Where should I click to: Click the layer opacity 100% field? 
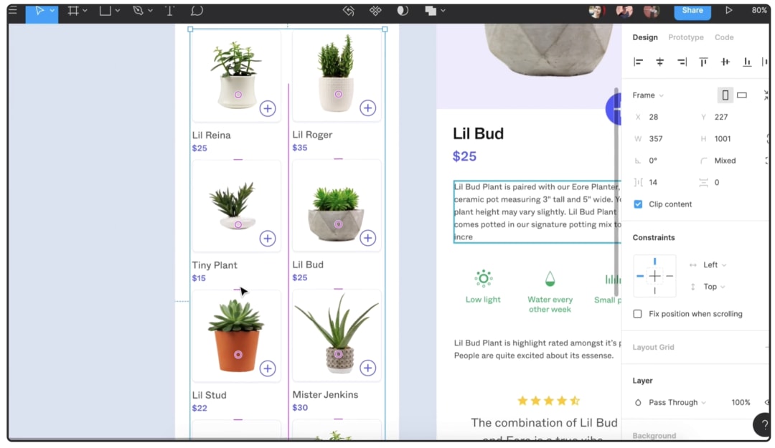pyautogui.click(x=741, y=402)
